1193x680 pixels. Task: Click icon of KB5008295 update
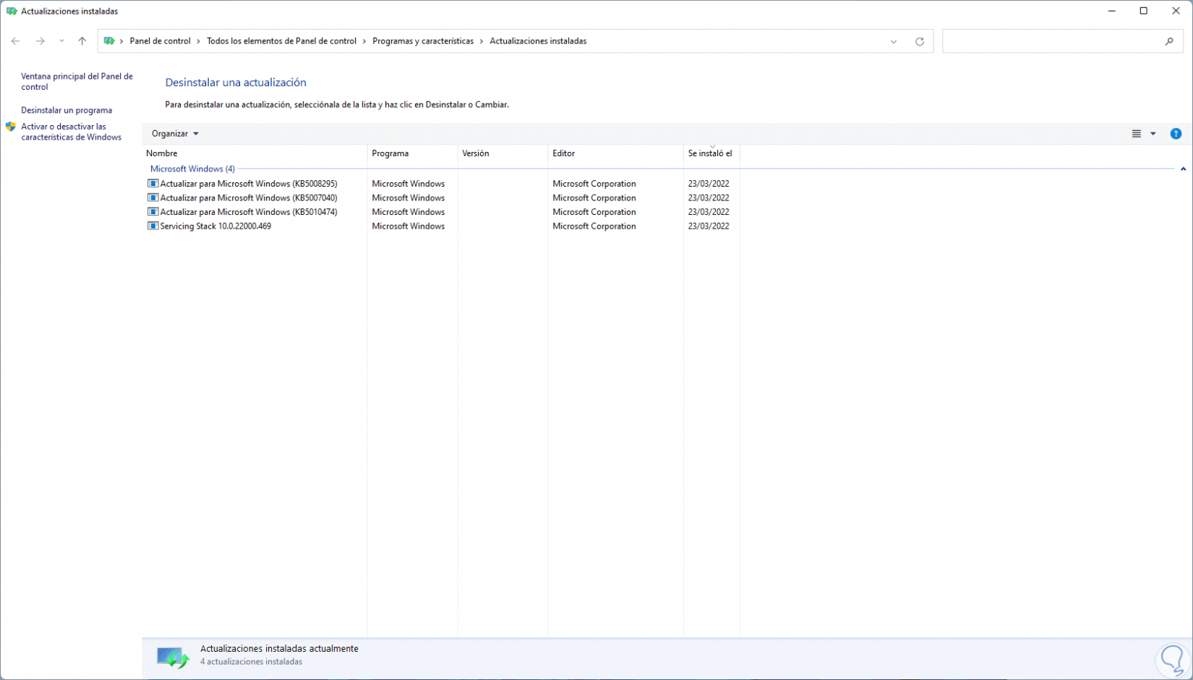[153, 184]
